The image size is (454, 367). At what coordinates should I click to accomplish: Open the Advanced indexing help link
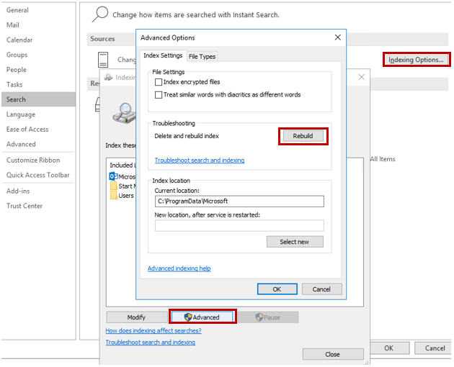pos(179,268)
